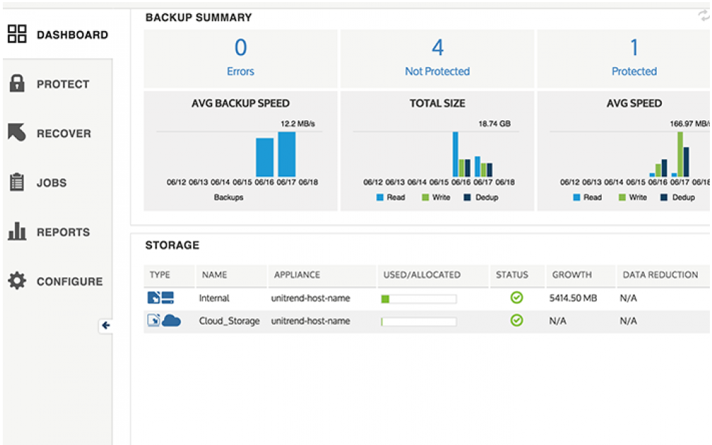712x445 pixels.
Task: Click the Recover arrow icon
Action: pos(17,133)
